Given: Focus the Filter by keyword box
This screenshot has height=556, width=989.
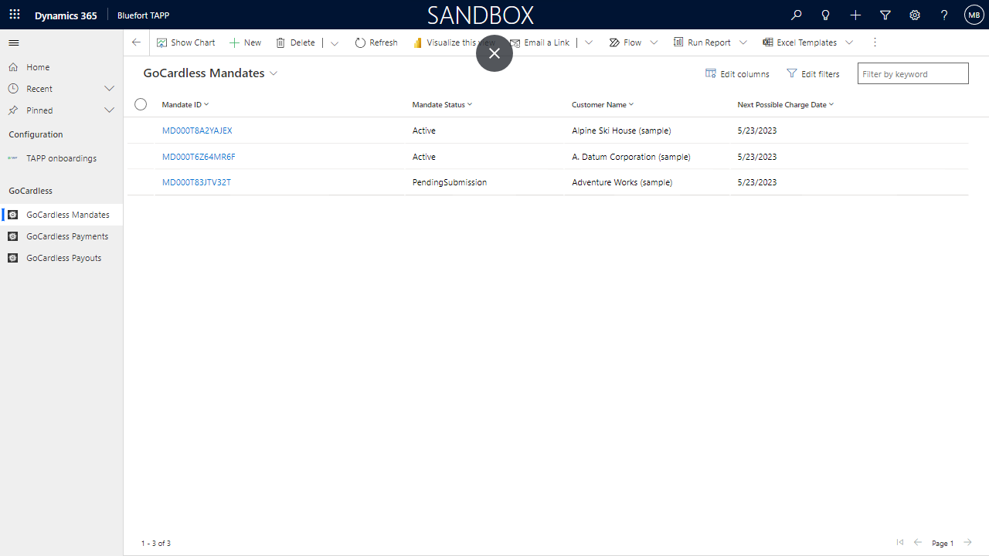Looking at the screenshot, I should (913, 73).
